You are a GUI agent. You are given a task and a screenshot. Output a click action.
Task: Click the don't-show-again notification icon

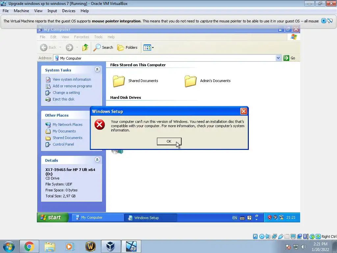click(x=330, y=21)
